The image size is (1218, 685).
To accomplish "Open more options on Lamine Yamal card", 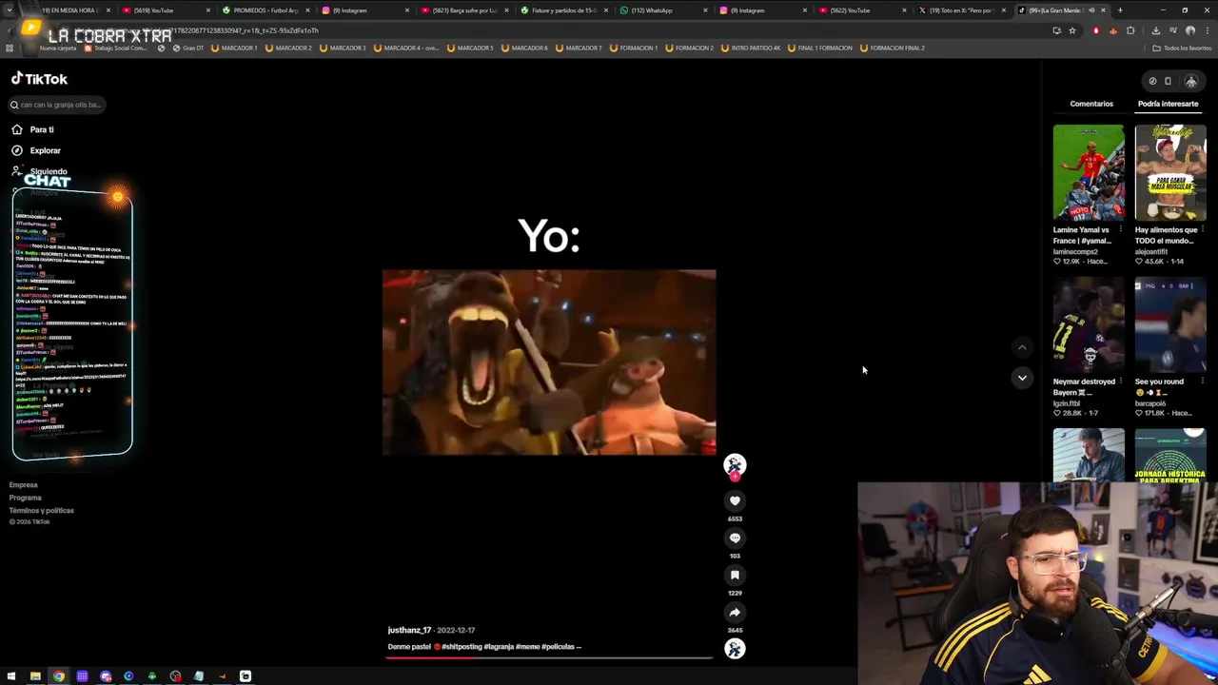I will [x=1121, y=230].
